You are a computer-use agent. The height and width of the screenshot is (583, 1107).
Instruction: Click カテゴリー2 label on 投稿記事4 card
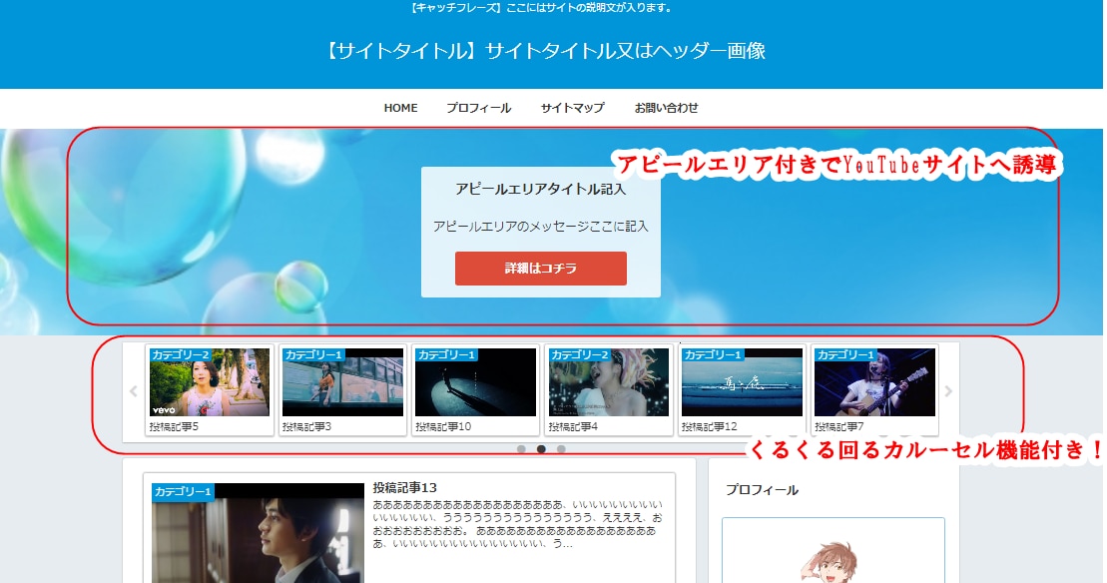pyautogui.click(x=579, y=355)
